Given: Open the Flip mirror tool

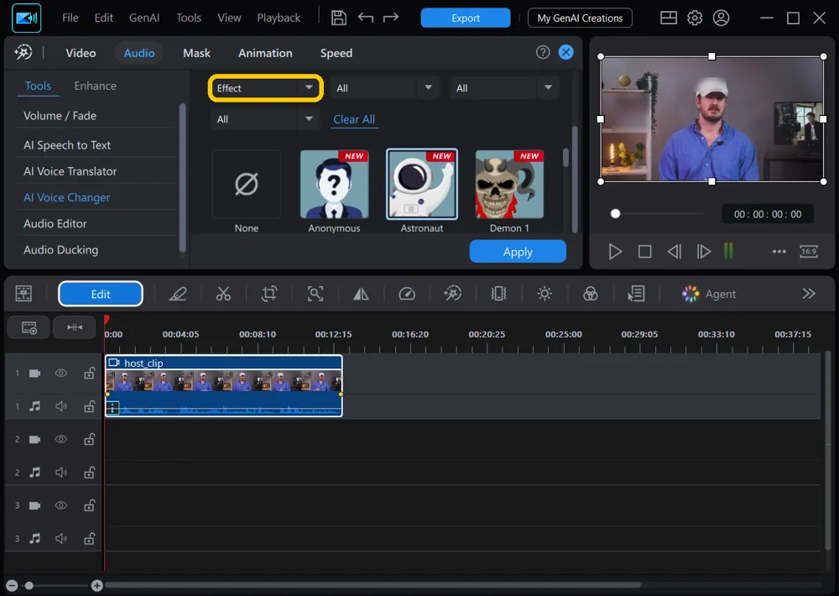Looking at the screenshot, I should 361,294.
